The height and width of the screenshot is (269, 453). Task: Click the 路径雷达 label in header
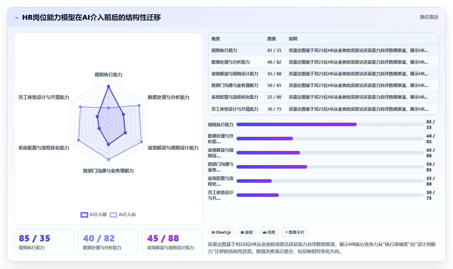click(429, 17)
